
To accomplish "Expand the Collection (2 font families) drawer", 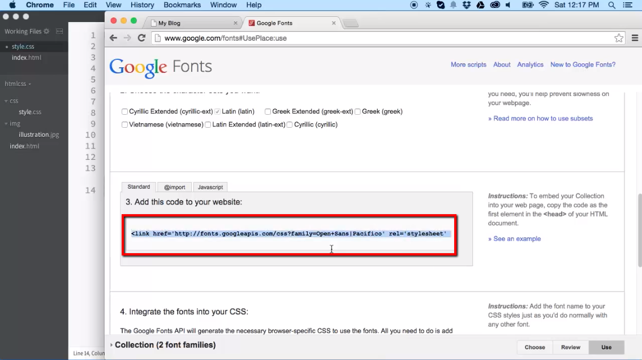I will pyautogui.click(x=164, y=345).
